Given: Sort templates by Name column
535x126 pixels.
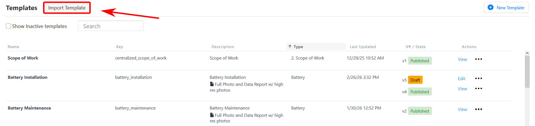Looking at the screenshot, I should [x=13, y=47].
